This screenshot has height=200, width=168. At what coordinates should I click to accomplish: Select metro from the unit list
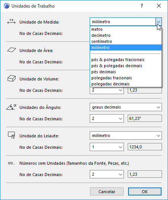point(126,29)
